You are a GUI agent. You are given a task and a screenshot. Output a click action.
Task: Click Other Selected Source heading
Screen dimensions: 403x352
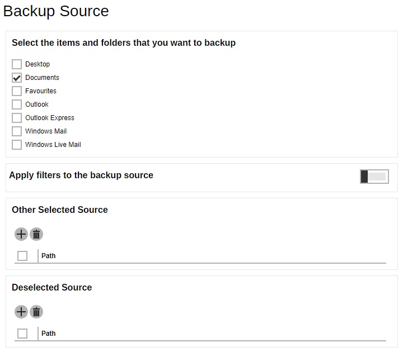[60, 210]
